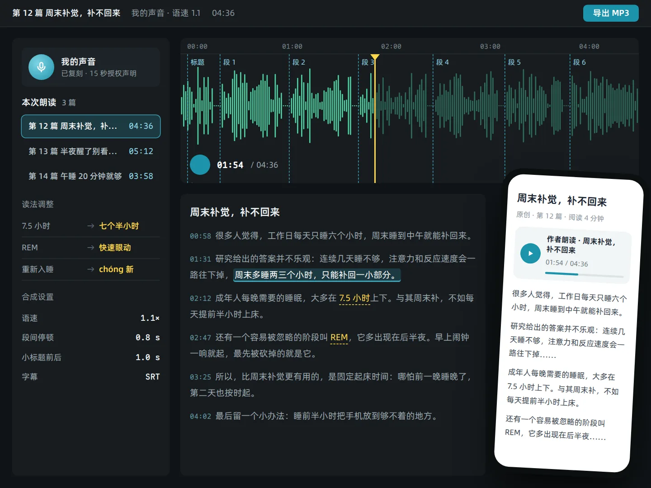
Task: Seek to the 04:02 transcript timestamp
Action: (x=200, y=416)
